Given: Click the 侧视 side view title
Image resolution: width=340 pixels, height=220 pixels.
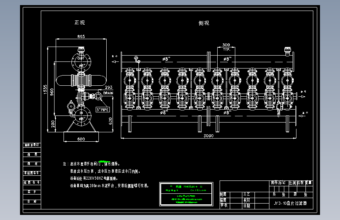Looking at the screenshot, I should point(204,23).
